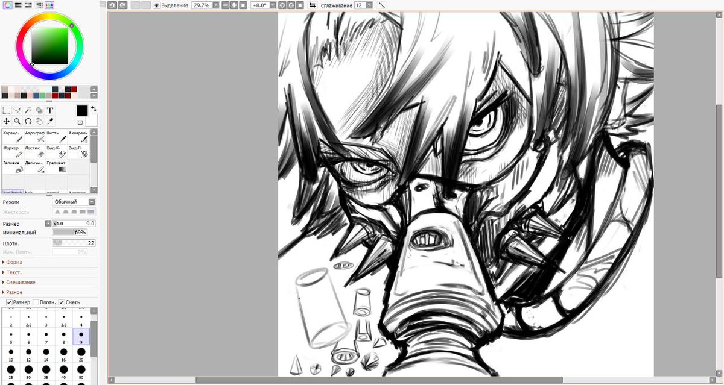Select the rectangular selection tool
724x385 pixels.
click(x=6, y=110)
